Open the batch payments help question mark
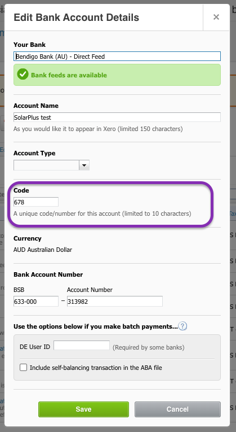 (182, 326)
